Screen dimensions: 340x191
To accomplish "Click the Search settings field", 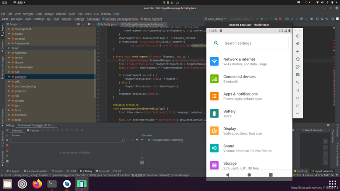I will point(249,43).
